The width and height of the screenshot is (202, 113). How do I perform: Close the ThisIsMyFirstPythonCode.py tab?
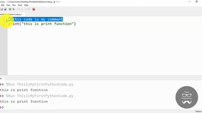coord(24,14)
